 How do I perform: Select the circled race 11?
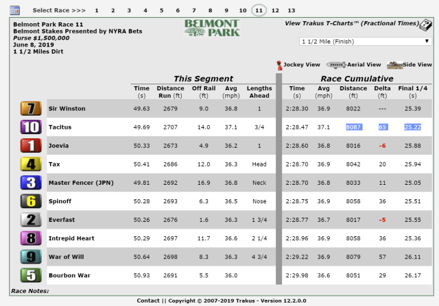click(259, 10)
